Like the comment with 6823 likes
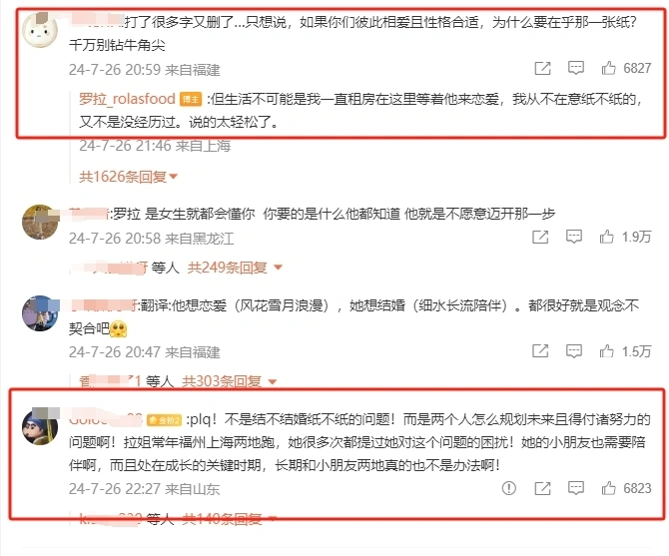The height and width of the screenshot is (556, 669). [626, 488]
